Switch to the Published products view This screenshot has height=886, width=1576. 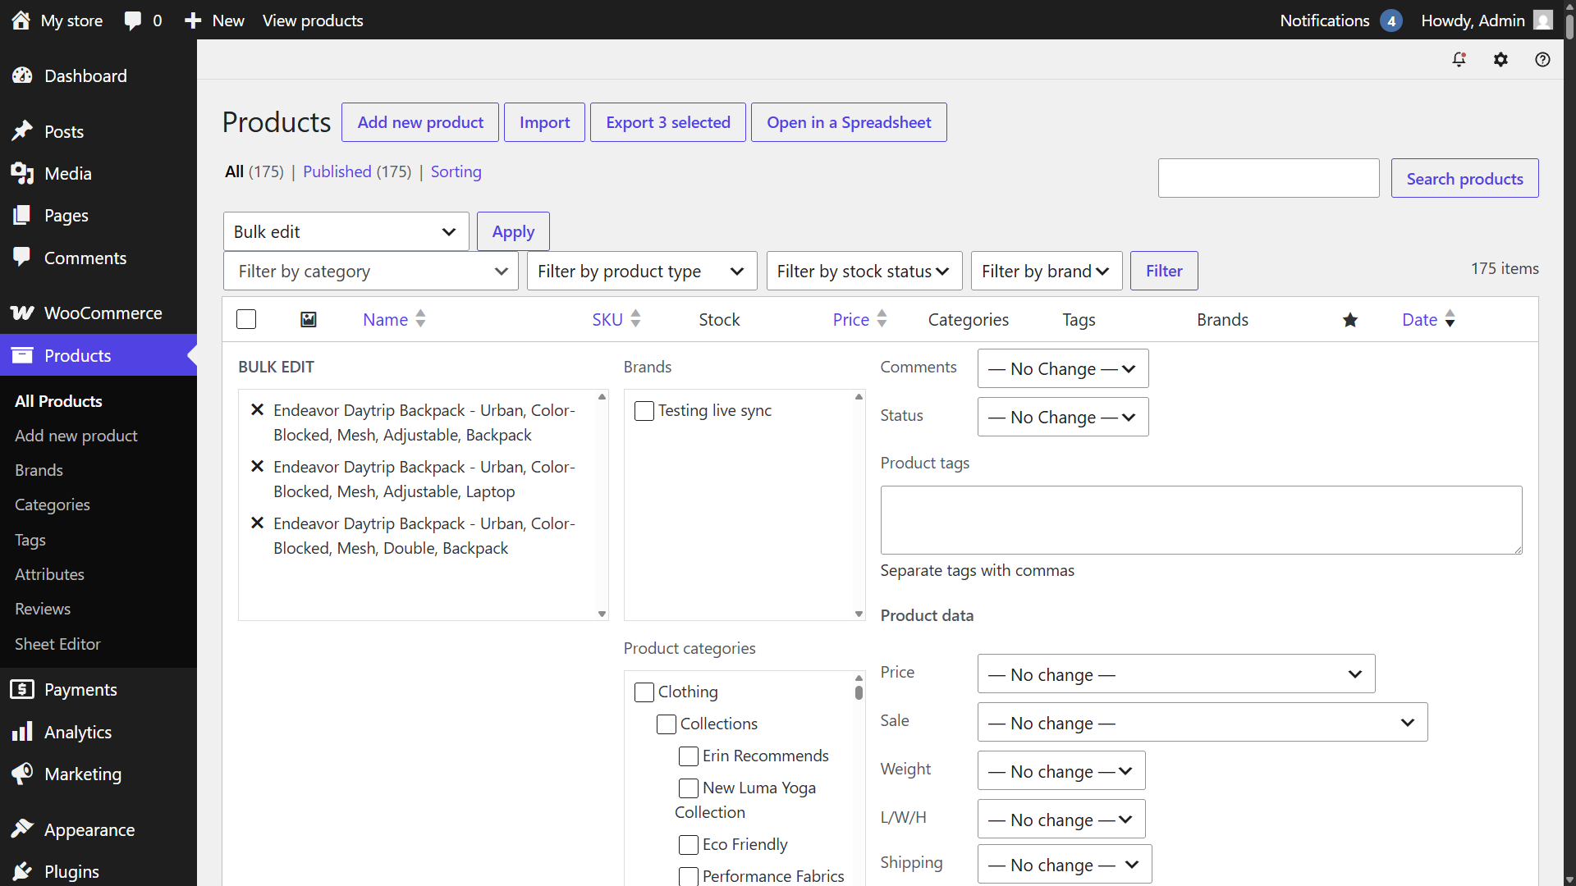pos(337,171)
